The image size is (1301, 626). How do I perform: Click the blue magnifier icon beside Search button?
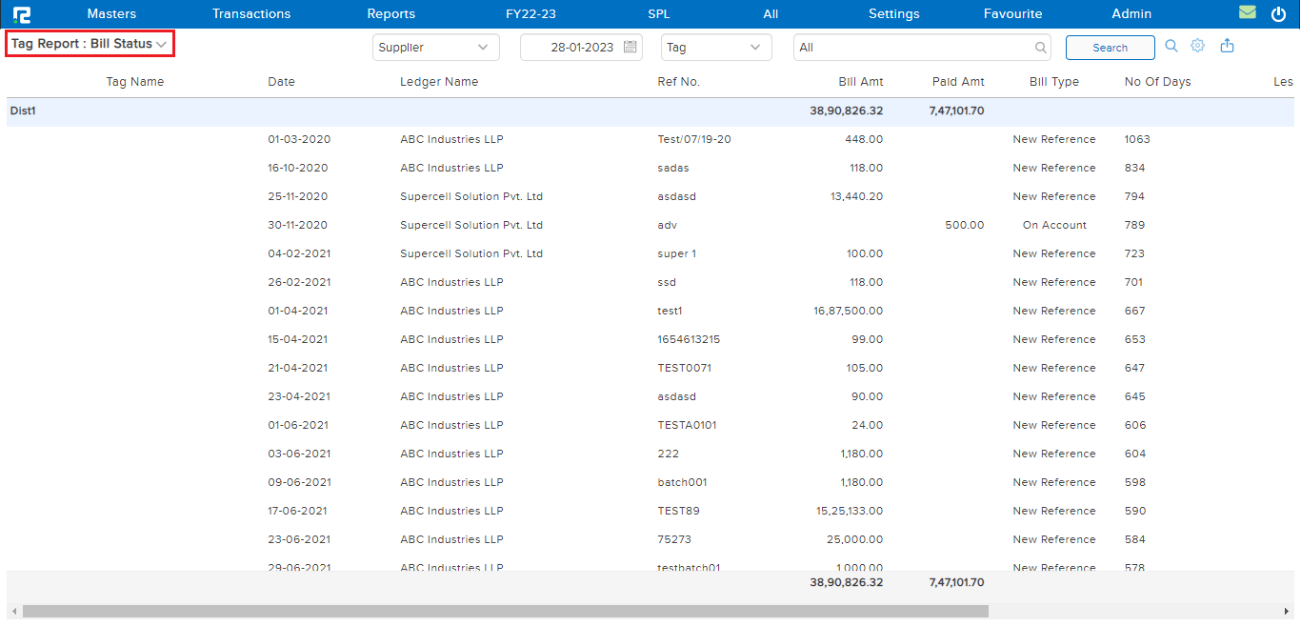pyautogui.click(x=1171, y=46)
